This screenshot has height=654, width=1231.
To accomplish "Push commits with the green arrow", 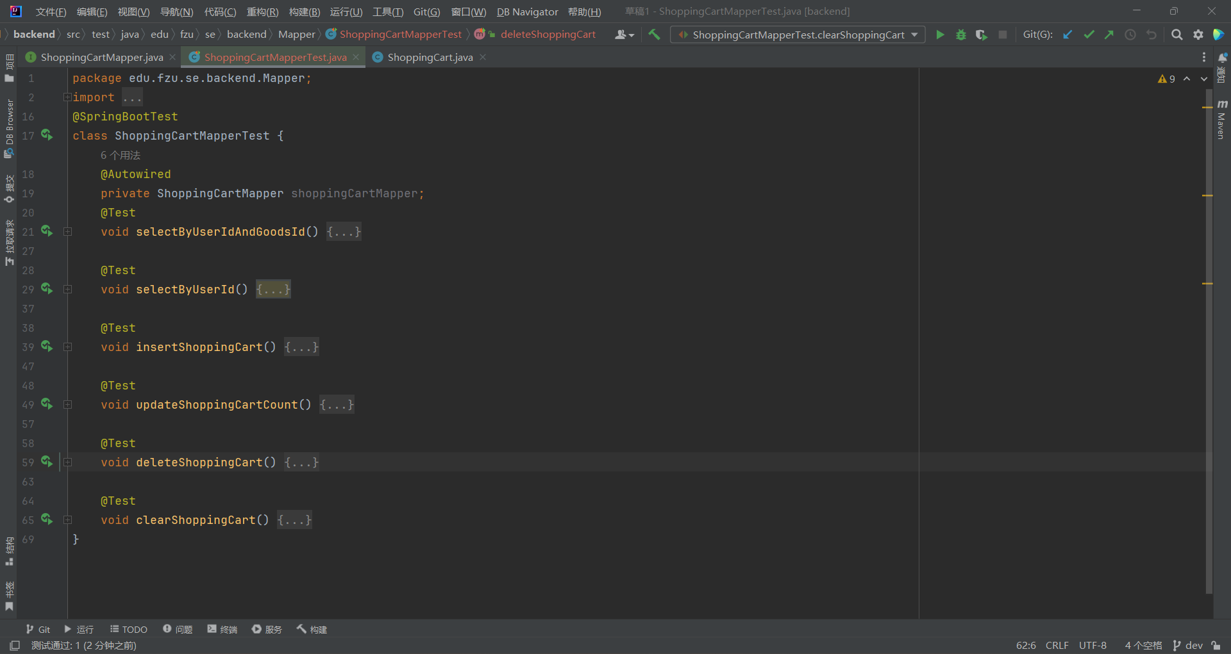I will [x=1109, y=35].
